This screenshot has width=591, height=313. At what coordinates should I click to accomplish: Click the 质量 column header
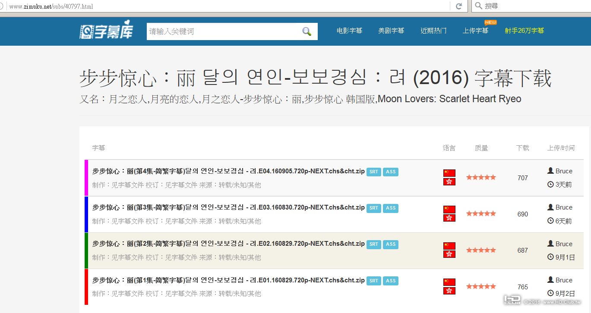pos(481,148)
